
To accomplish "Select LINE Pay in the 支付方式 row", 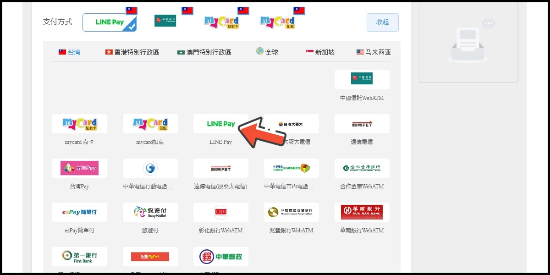I will click(x=110, y=22).
